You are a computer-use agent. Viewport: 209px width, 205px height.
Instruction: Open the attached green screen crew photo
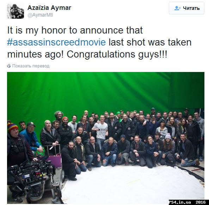click(106, 138)
